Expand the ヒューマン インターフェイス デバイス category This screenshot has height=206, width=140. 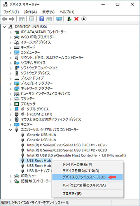pyautogui.click(x=10, y=94)
